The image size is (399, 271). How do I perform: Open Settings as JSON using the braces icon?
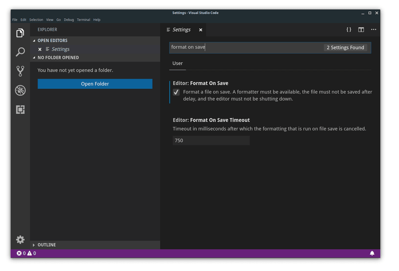348,30
